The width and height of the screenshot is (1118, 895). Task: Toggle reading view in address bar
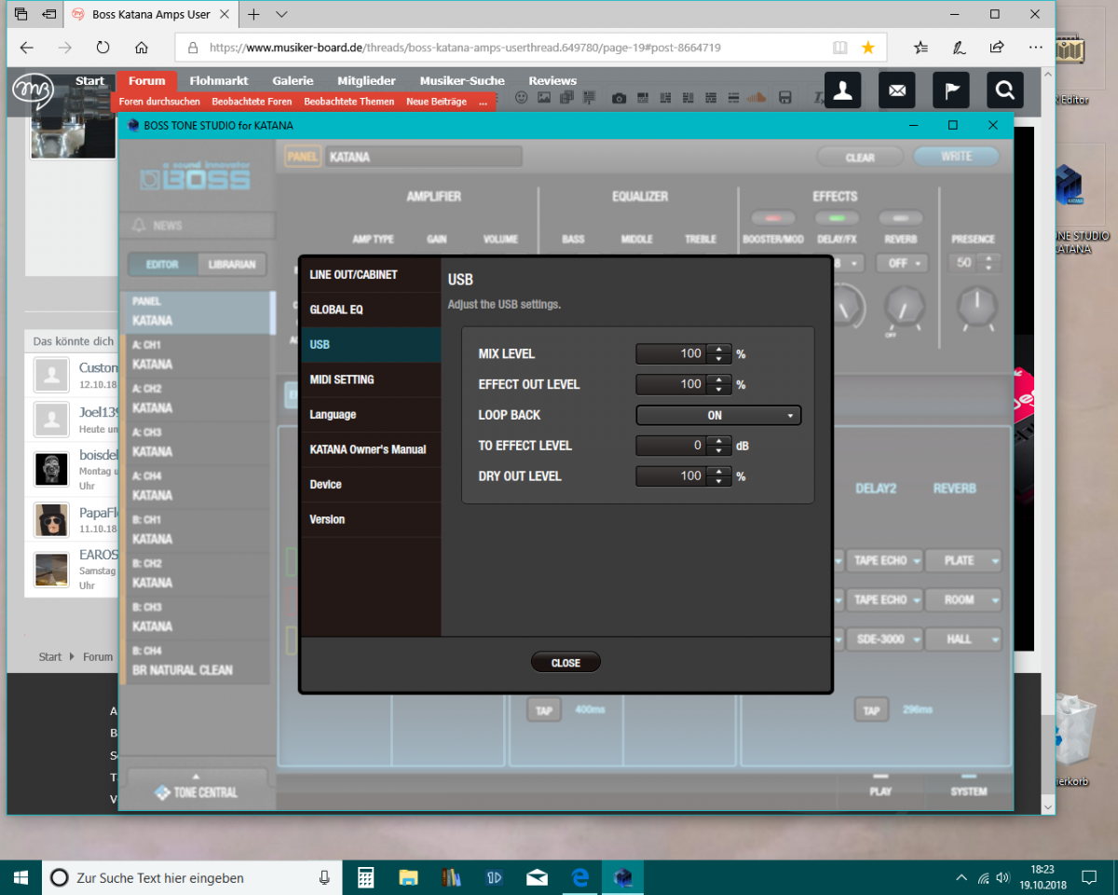click(x=839, y=48)
